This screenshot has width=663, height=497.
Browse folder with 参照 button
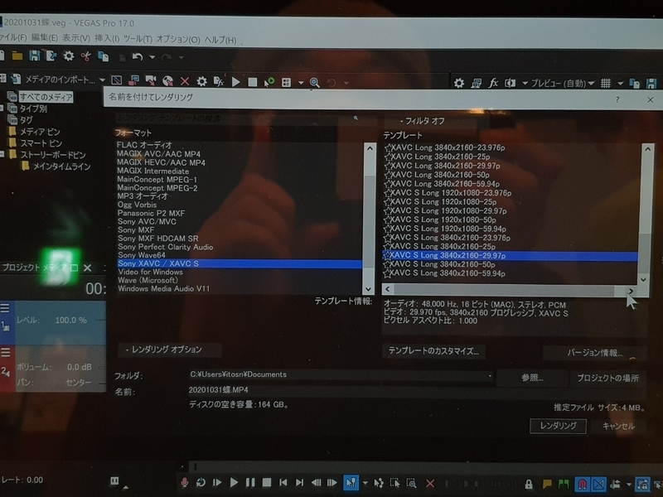pyautogui.click(x=532, y=378)
